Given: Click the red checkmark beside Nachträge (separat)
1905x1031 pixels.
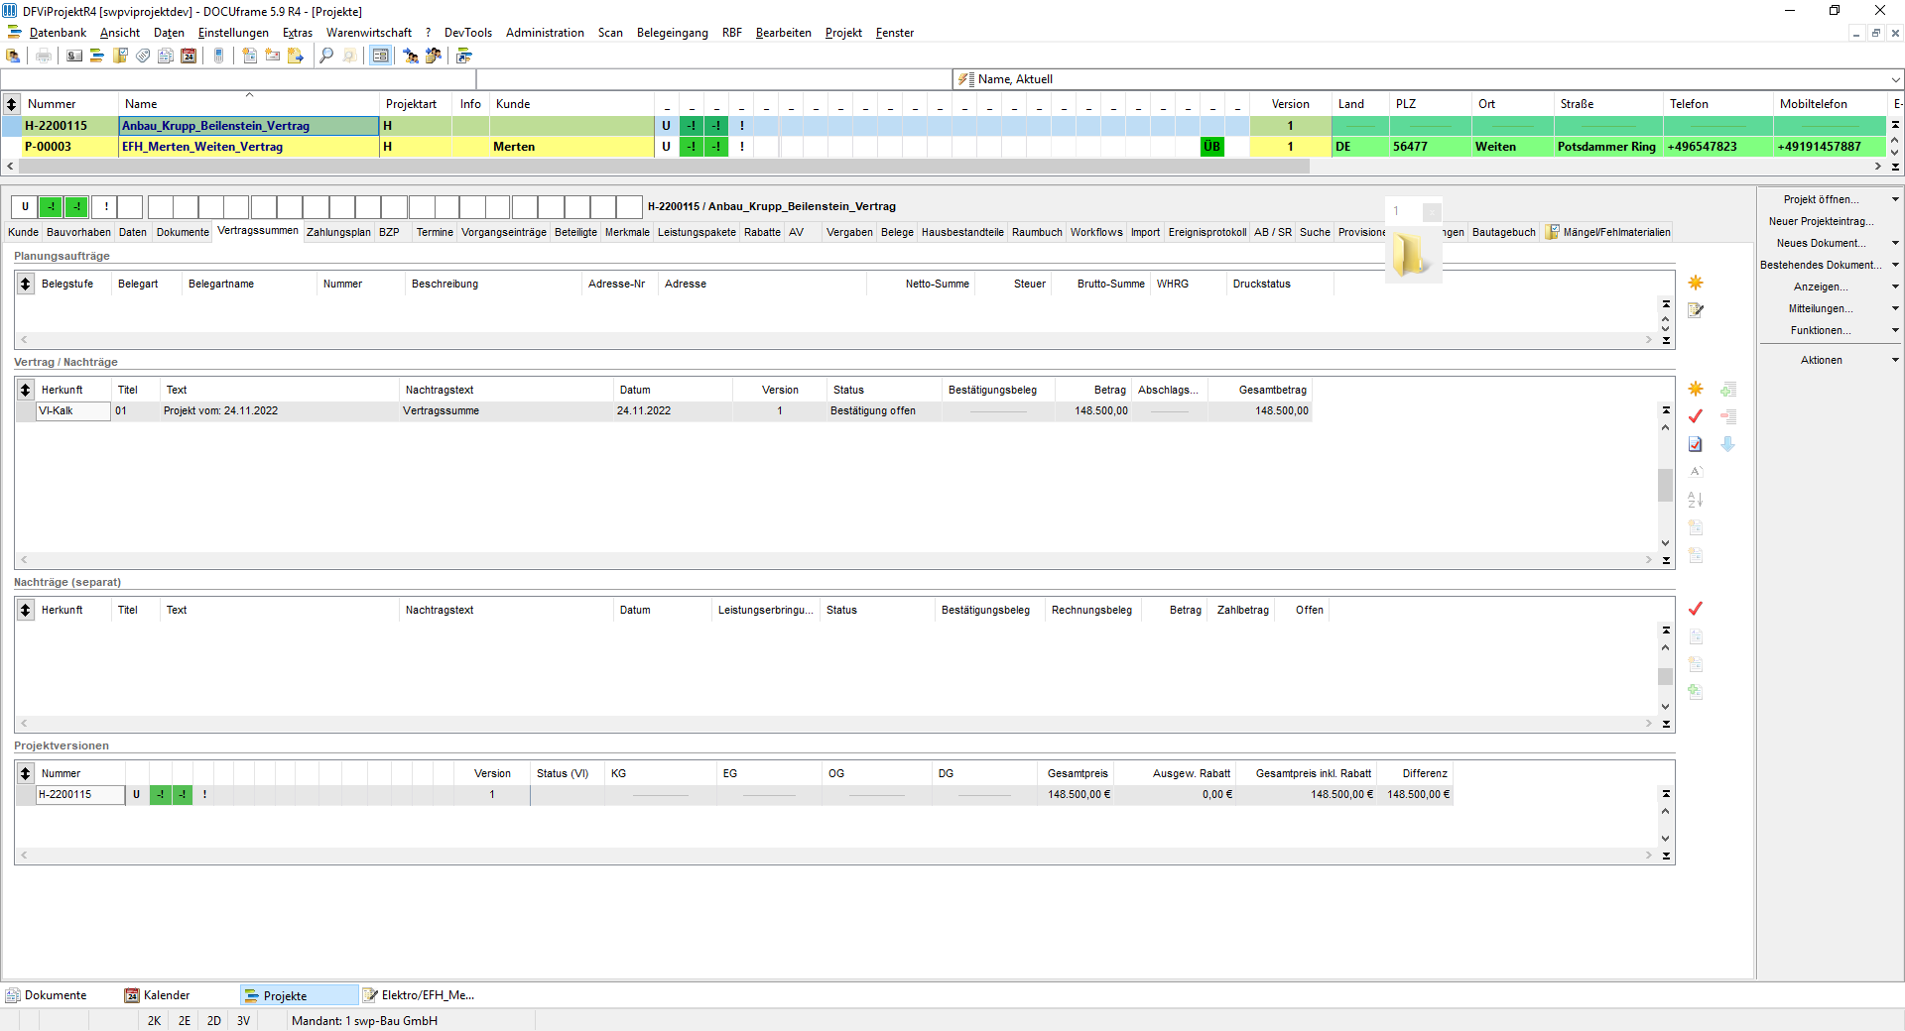Looking at the screenshot, I should point(1696,609).
